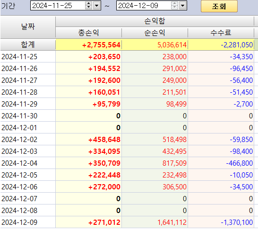Select the 2024-11-27 date row
This screenshot has height=231, width=258.
point(28,80)
